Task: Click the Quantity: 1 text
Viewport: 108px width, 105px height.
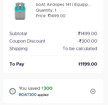Action: (x=46, y=10)
